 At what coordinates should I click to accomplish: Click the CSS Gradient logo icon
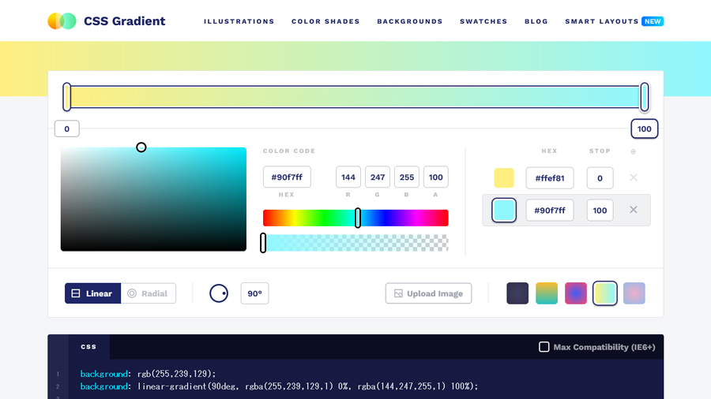(x=62, y=21)
